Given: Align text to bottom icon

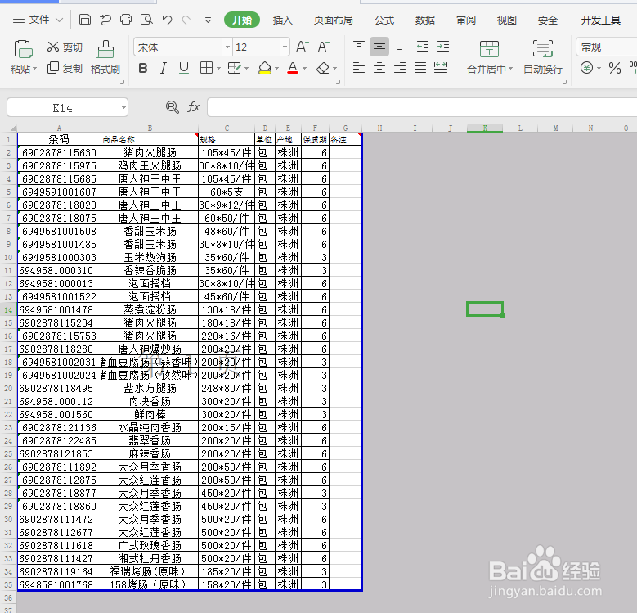Looking at the screenshot, I should [x=400, y=47].
